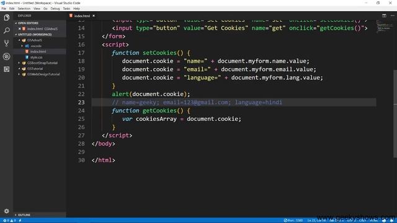
Task: Click errors and warnings count in status bar
Action: tap(10, 221)
